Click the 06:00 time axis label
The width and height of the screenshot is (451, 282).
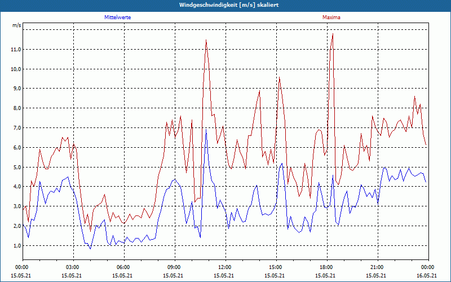pyautogui.click(x=124, y=267)
